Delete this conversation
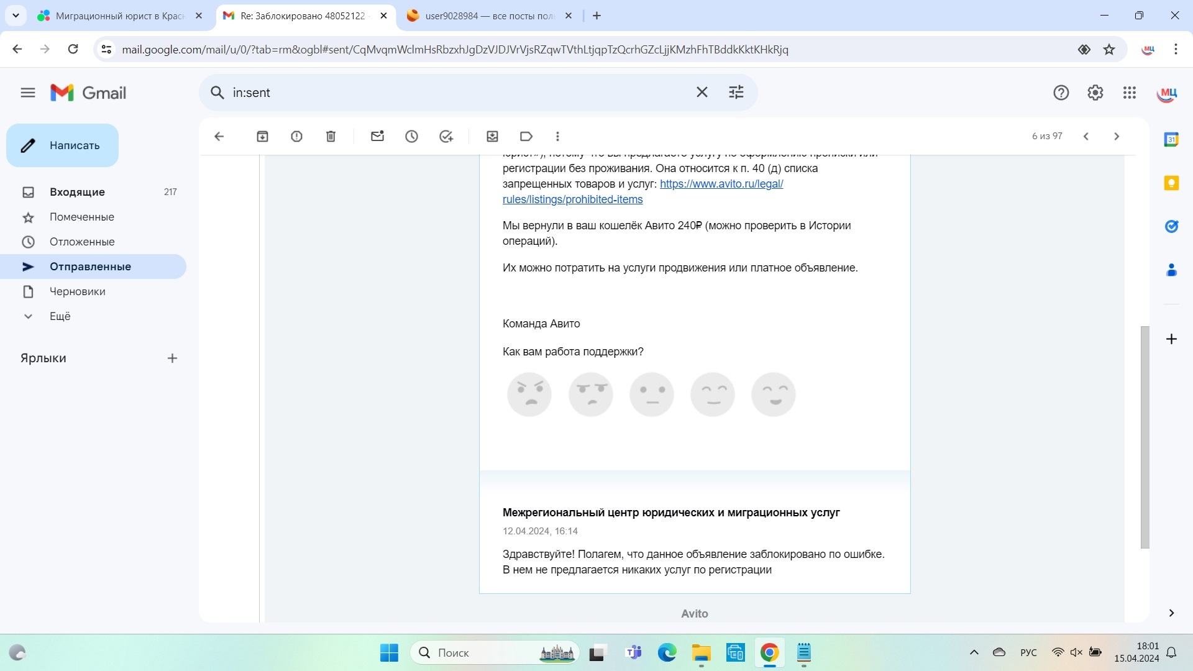Screen dimensions: 1193x671 [x=331, y=137]
